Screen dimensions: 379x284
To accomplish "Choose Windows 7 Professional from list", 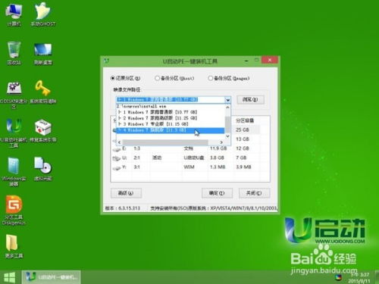I will 153,124.
